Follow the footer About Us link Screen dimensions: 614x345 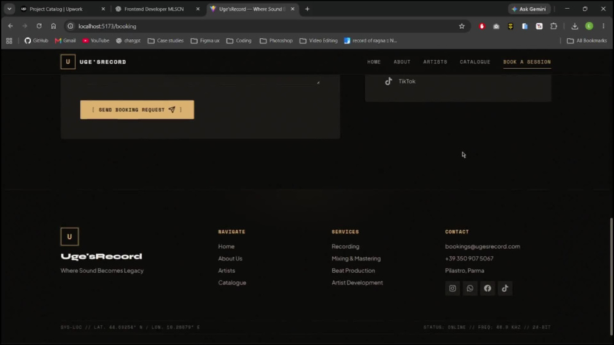[230, 259]
